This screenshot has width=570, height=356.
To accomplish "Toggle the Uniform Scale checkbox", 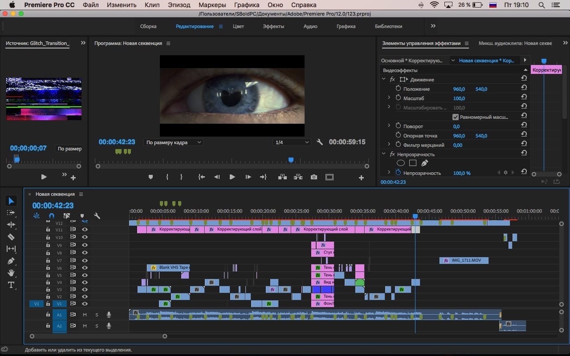I will (x=455, y=117).
